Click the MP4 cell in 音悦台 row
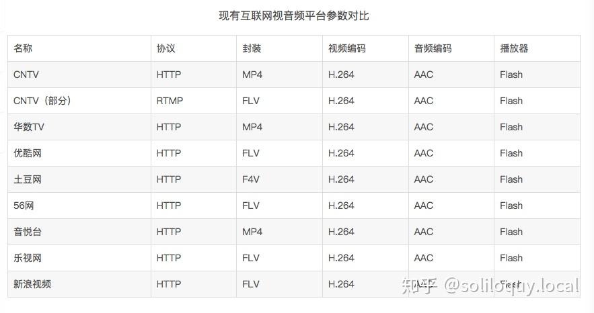Viewport: 594px width, 313px height. pos(252,232)
